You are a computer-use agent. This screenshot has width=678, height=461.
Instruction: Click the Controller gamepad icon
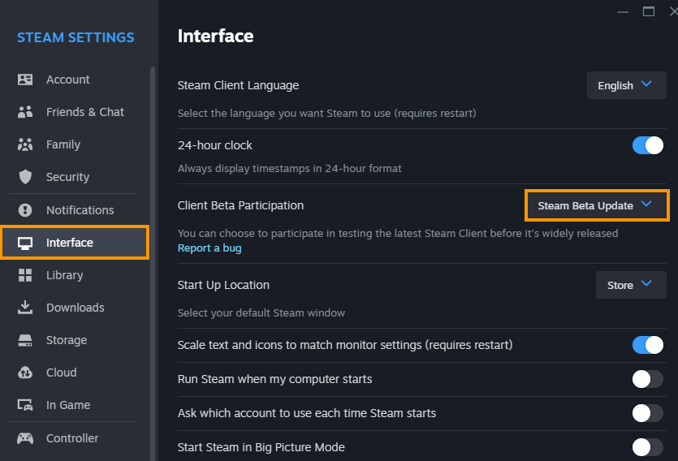point(25,438)
